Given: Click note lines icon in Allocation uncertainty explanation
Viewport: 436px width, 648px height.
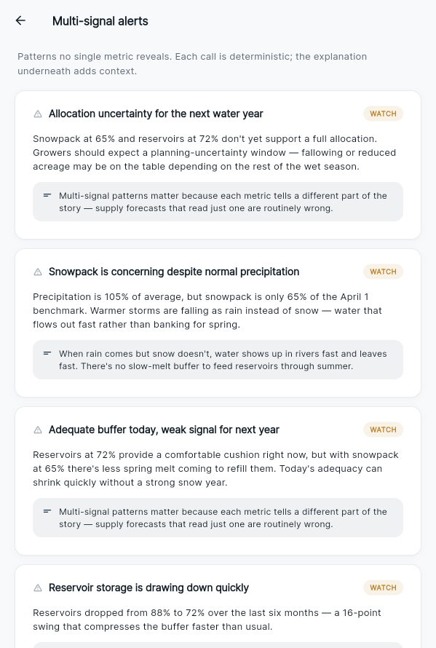Looking at the screenshot, I should 47,195.
